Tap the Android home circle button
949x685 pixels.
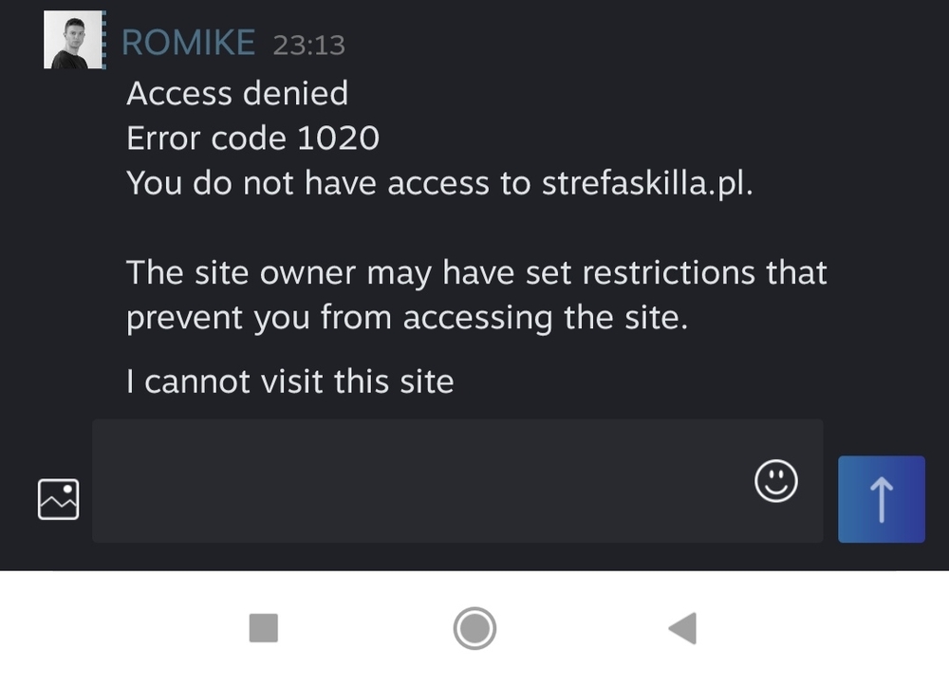point(474,628)
